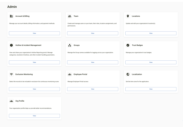Open Account & Billing with View button
This screenshot has height=127, width=183.
click(x=34, y=33)
